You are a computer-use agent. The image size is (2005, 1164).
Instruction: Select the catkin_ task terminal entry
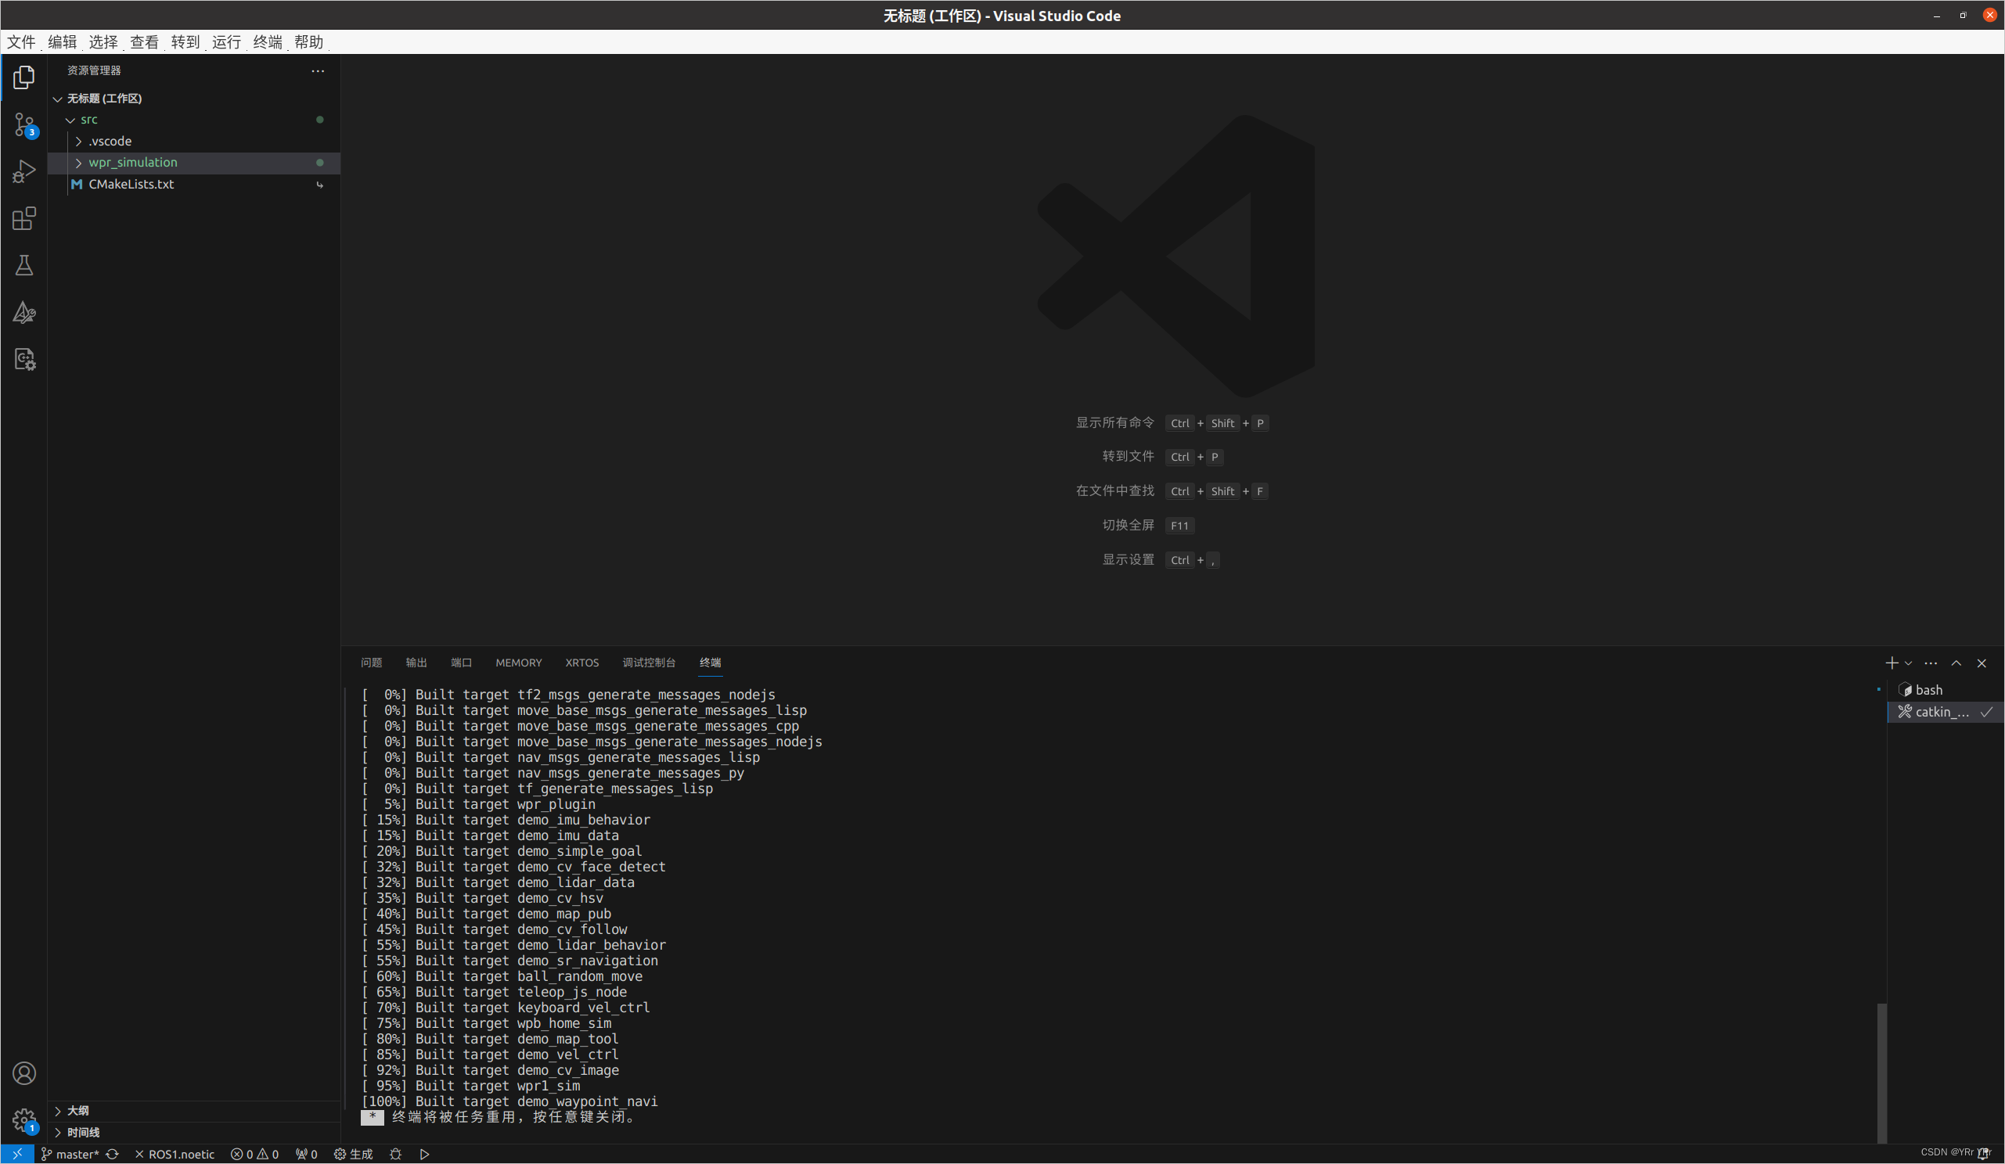1946,712
